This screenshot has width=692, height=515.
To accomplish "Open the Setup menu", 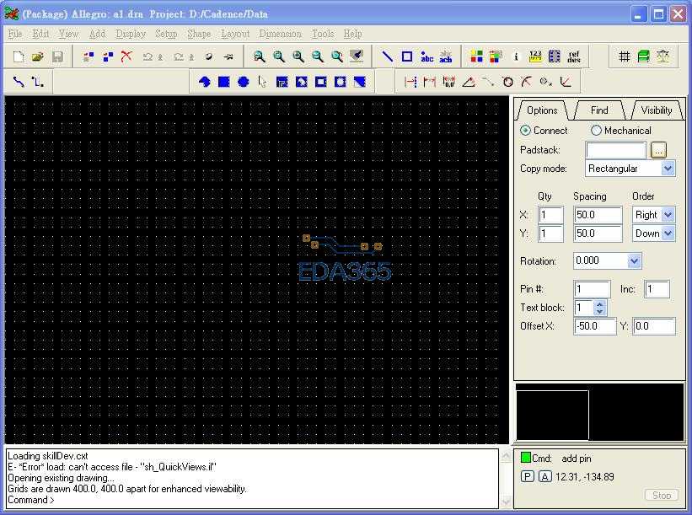I will coord(166,34).
